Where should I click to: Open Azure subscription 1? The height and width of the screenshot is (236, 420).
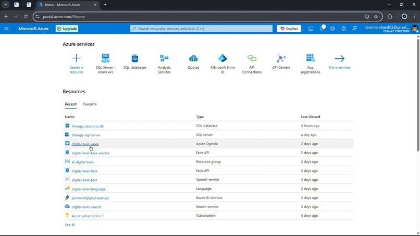[x=88, y=216]
